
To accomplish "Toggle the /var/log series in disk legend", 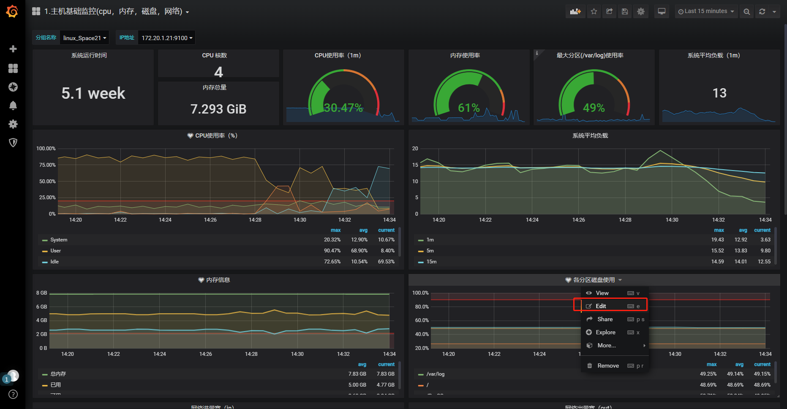I will point(435,374).
